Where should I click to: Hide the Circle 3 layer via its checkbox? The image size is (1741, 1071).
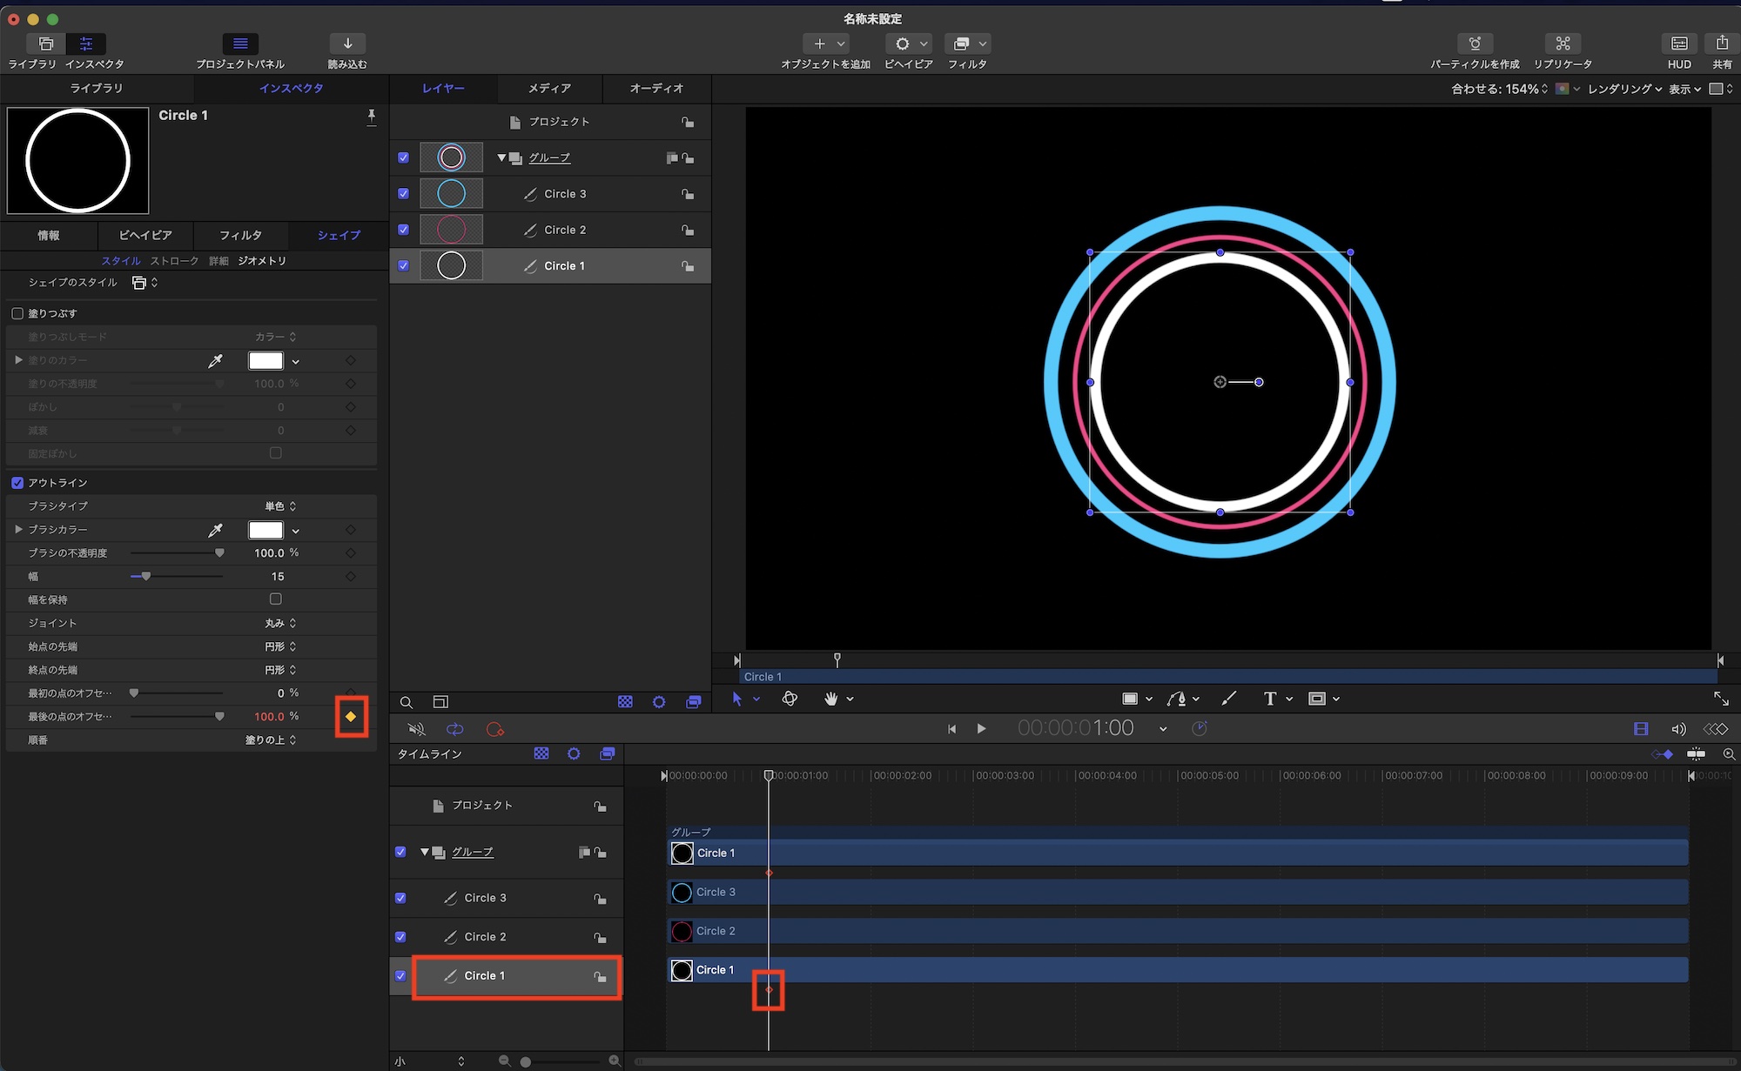pos(403,194)
